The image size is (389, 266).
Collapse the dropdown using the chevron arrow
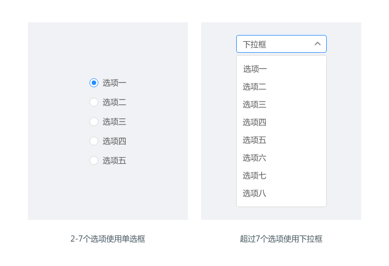[317, 44]
